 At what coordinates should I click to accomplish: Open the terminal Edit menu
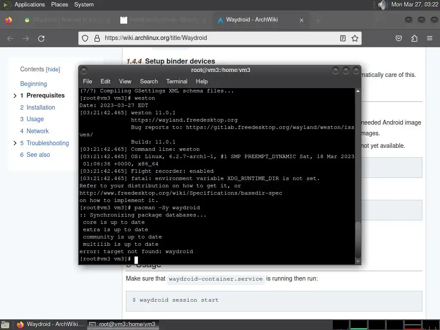click(x=105, y=81)
